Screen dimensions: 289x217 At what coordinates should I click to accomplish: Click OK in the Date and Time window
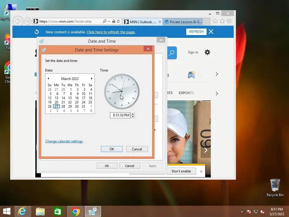[107, 166]
